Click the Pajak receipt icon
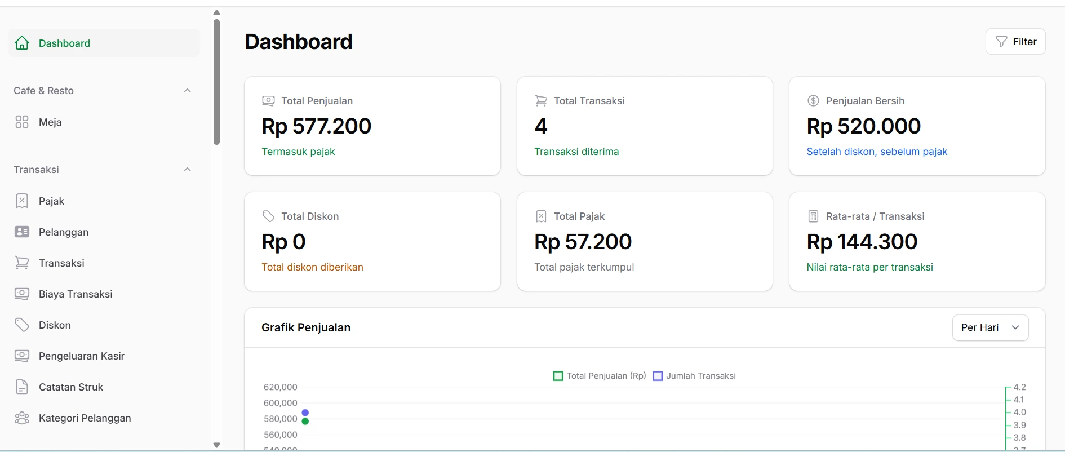The image size is (1065, 452). (x=22, y=201)
